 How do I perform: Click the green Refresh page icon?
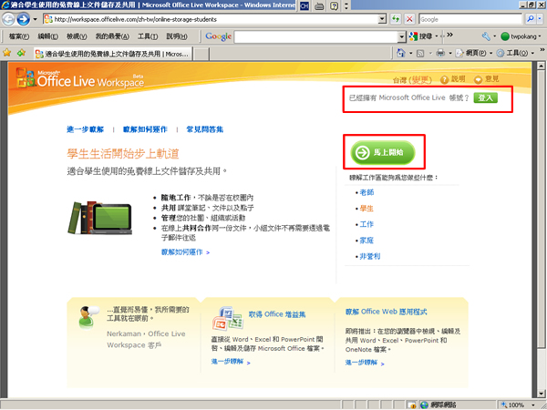click(x=396, y=19)
